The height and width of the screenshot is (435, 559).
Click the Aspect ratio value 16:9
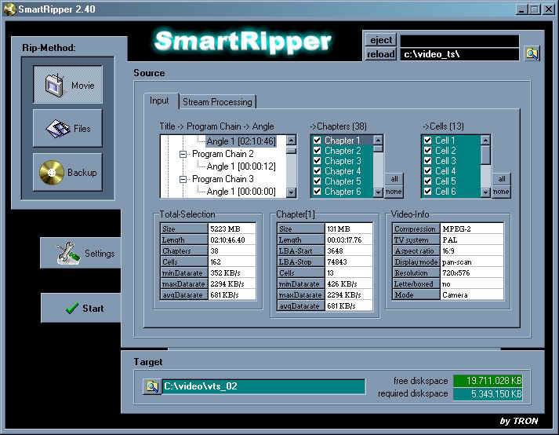click(x=472, y=251)
